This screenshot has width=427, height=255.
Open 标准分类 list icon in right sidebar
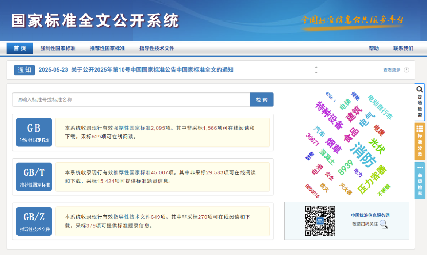coord(420,129)
